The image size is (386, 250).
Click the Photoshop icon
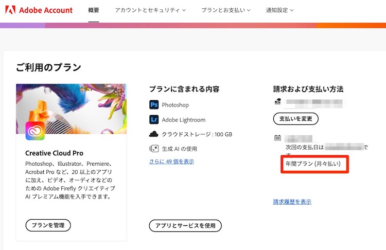(x=153, y=105)
